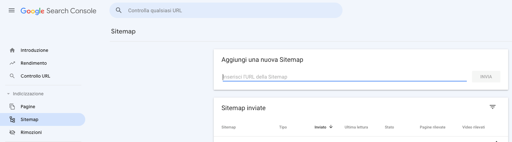Viewport: 512px width, 142px height.
Task: Open the filter icon in Sitemap inviate
Action: pos(492,107)
